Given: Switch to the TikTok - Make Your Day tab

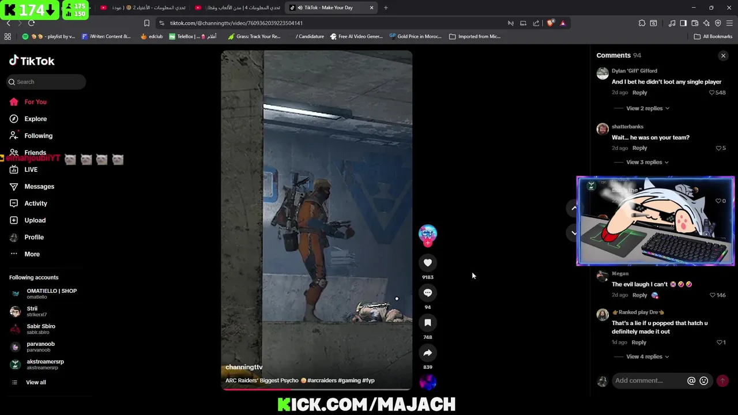Looking at the screenshot, I should pyautogui.click(x=332, y=7).
